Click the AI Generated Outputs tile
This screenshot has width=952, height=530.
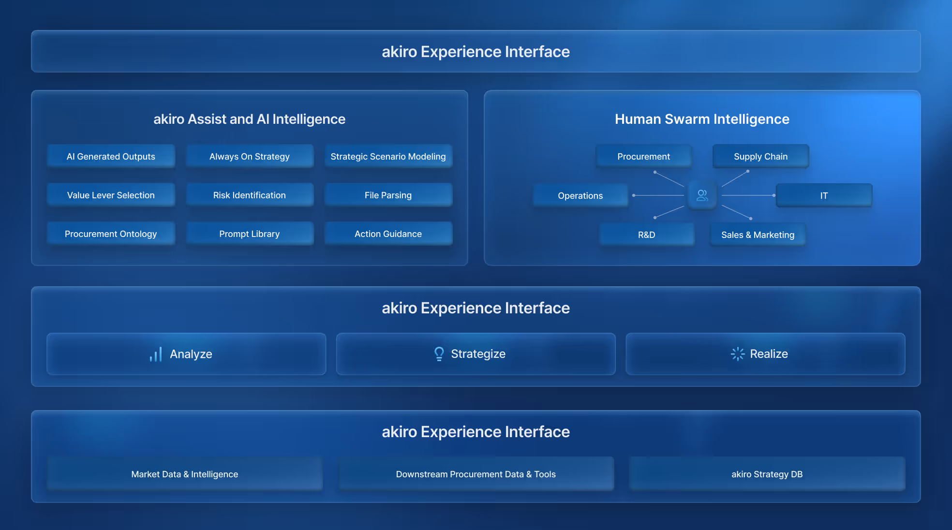click(111, 156)
